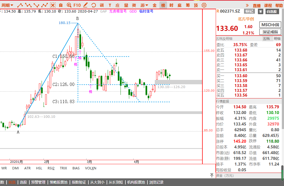This screenshot has width=284, height=186.
Task: Open 选股 in bottom bar
Action: (23, 182)
